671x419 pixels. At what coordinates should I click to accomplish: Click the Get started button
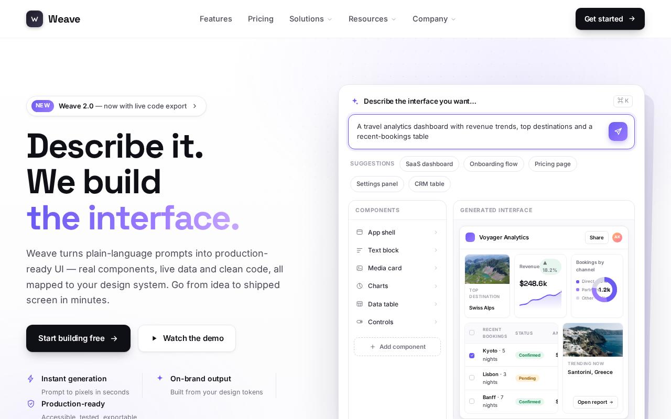[x=610, y=19]
